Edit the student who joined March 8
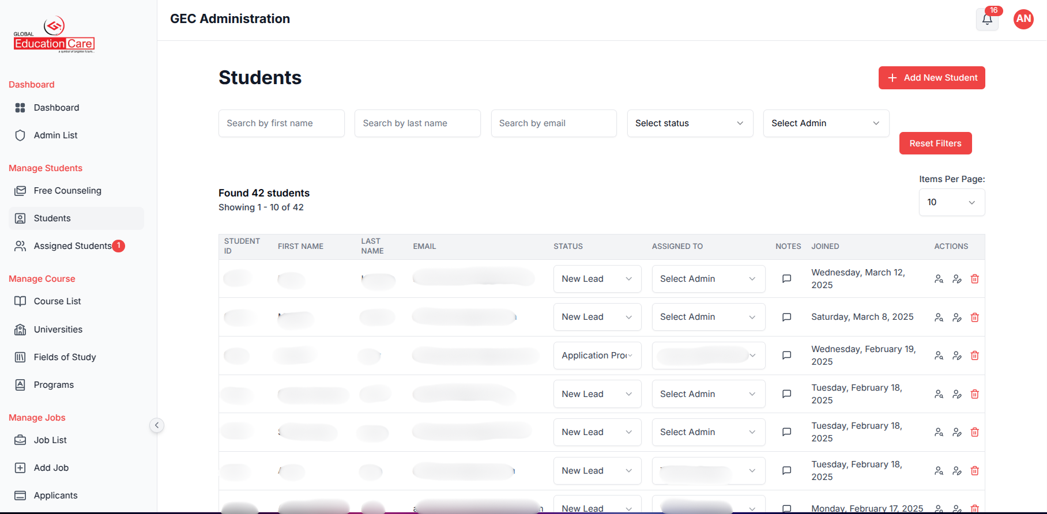Image resolution: width=1047 pixels, height=514 pixels. (956, 318)
